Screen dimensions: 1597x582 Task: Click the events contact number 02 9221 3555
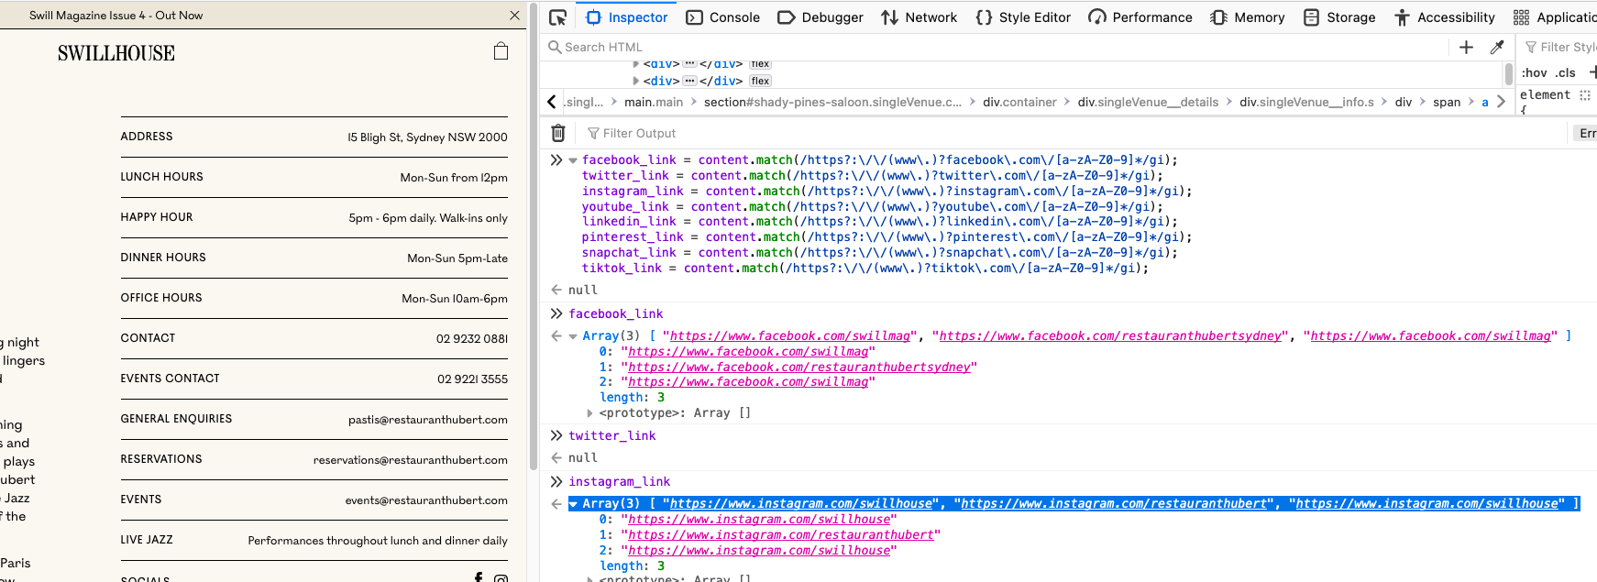(472, 379)
